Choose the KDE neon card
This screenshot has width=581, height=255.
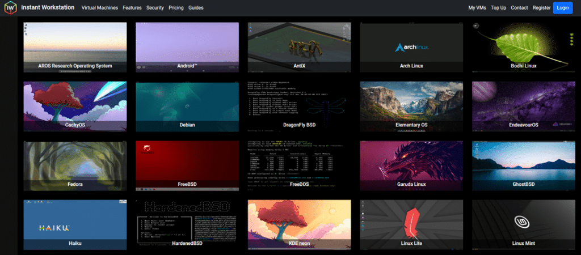click(x=299, y=225)
